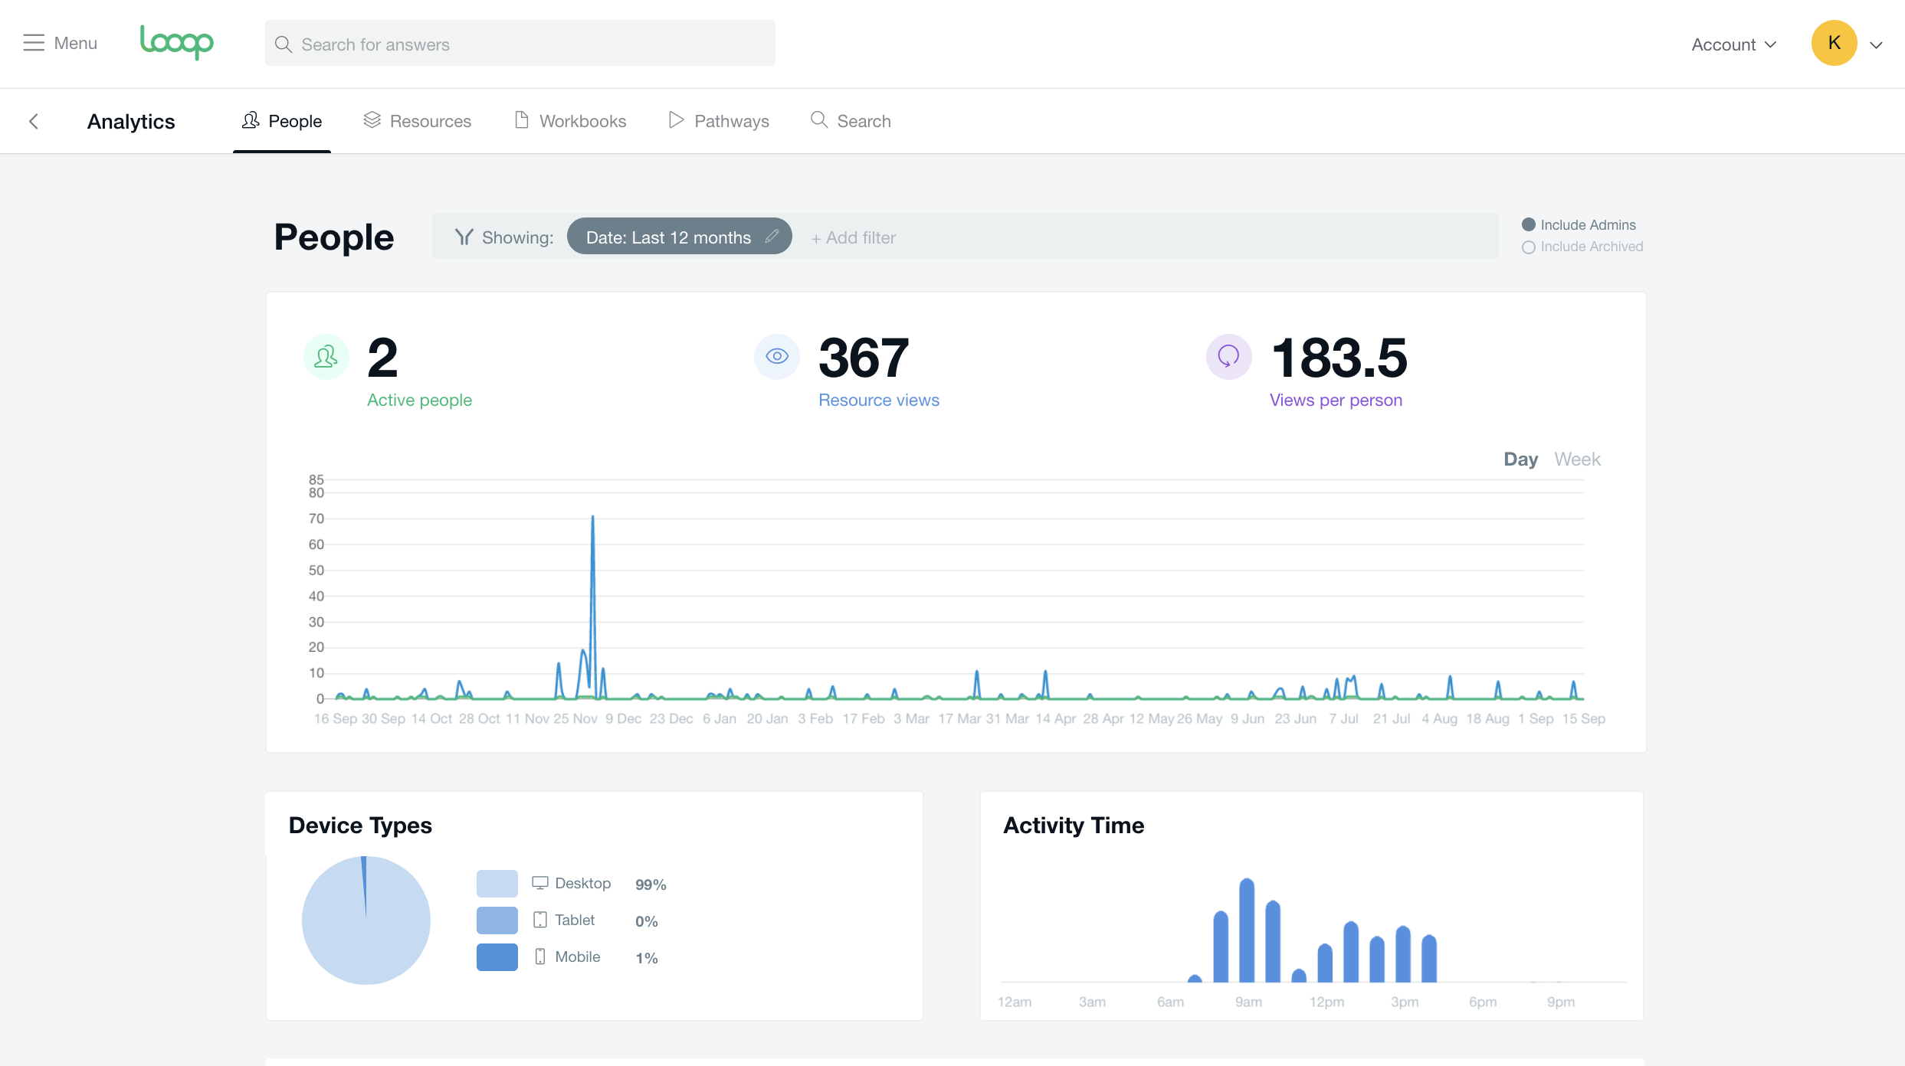Click the hamburger Menu icon
The width and height of the screenshot is (1905, 1066).
pos(34,43)
